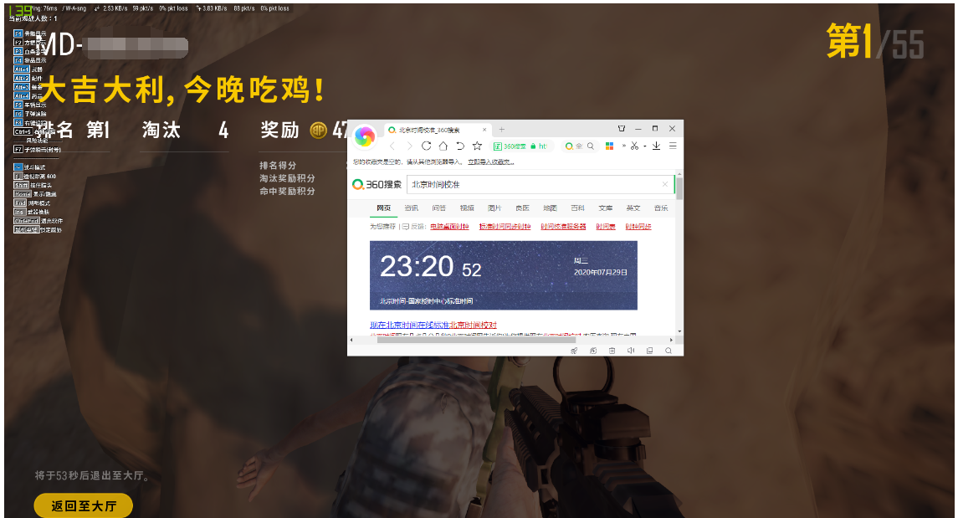
Task: Click the 排名得分 label in the game results
Action: (x=278, y=166)
